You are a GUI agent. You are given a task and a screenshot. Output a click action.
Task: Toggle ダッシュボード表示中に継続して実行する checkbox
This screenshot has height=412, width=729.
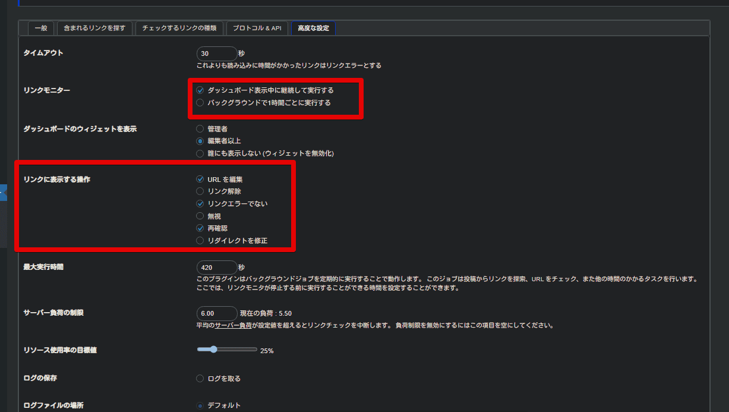tap(200, 90)
